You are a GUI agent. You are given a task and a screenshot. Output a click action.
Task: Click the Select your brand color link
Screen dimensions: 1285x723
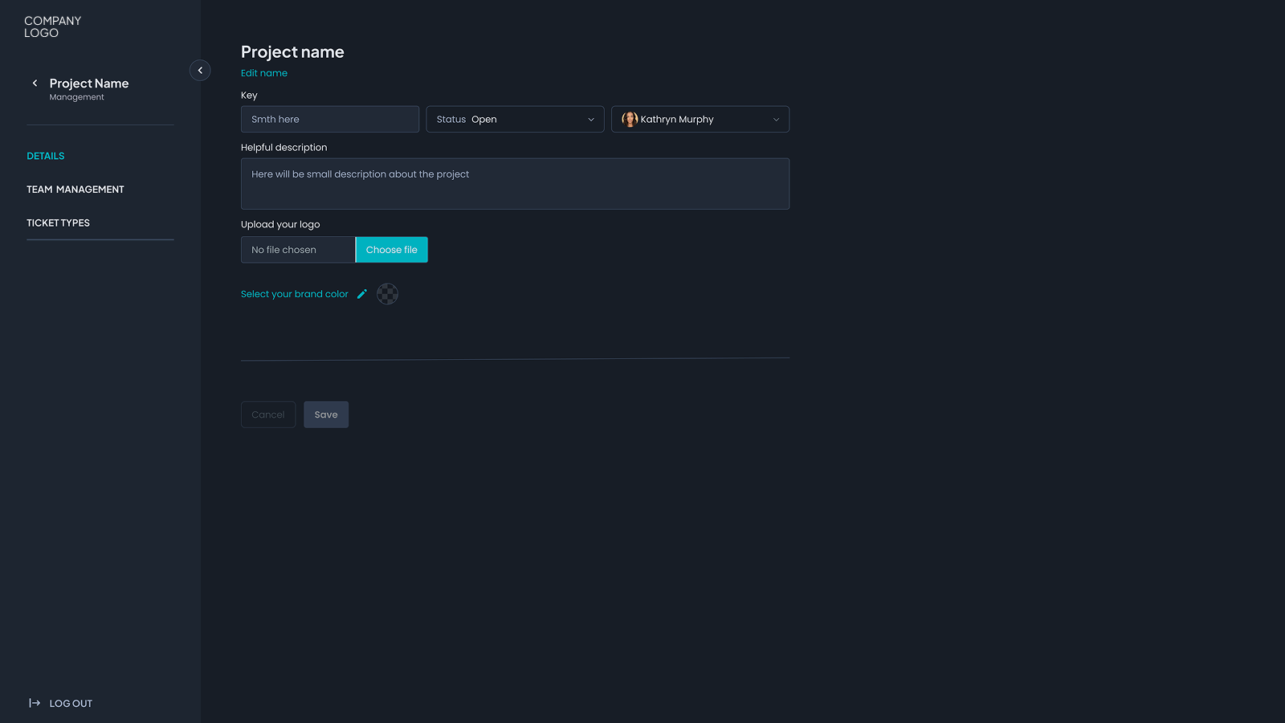pos(295,294)
